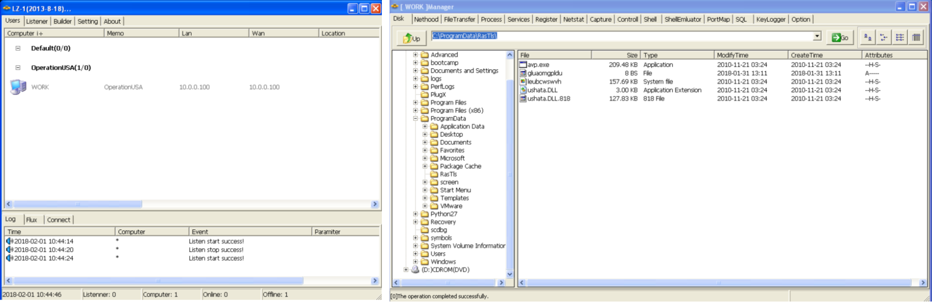
Task: Switch file list to details view
Action: [x=916, y=38]
